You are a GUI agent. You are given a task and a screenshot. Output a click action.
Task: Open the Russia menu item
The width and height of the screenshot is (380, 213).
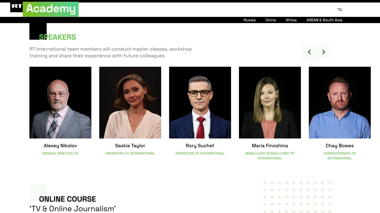click(249, 20)
